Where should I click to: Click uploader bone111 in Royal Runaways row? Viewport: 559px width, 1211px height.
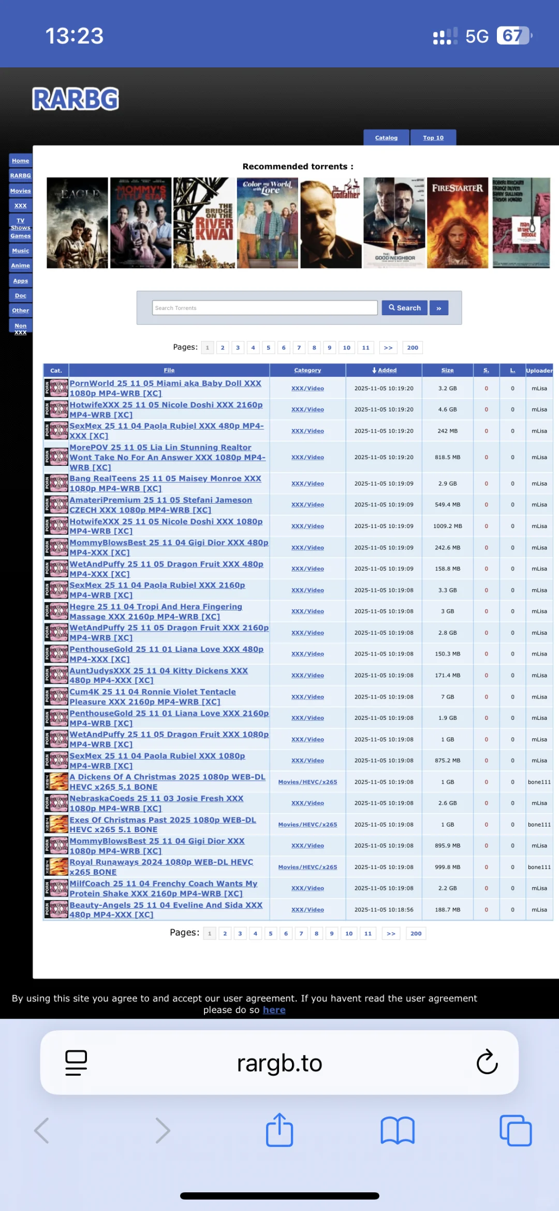[539, 867]
